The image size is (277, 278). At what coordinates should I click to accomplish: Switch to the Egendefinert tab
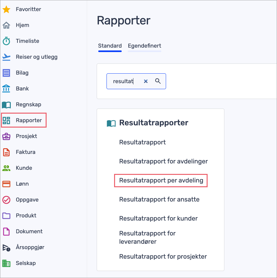pos(145,46)
